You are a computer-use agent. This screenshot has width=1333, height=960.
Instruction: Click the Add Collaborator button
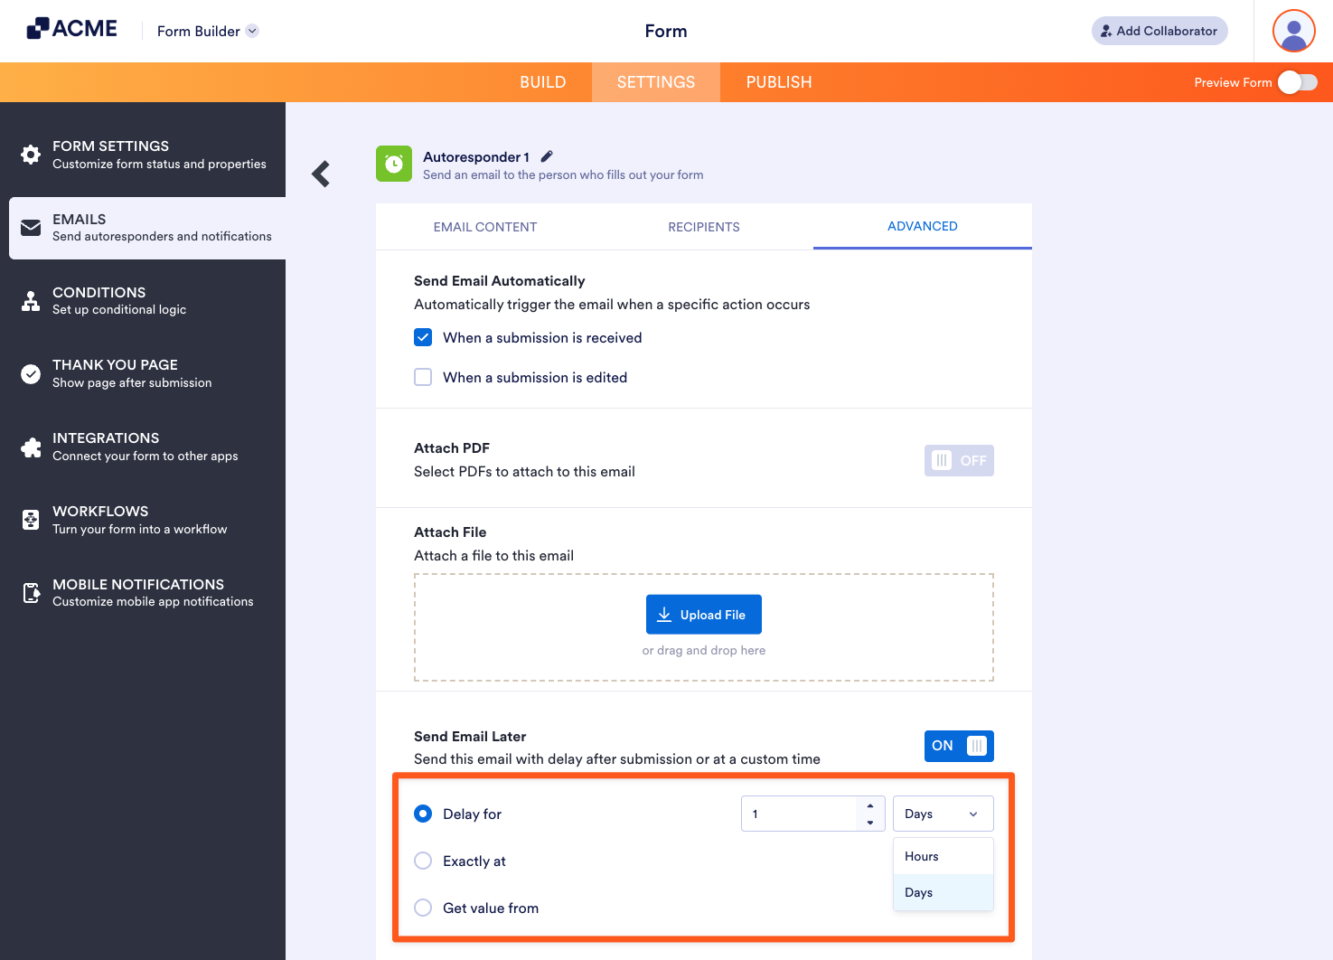pyautogui.click(x=1159, y=30)
